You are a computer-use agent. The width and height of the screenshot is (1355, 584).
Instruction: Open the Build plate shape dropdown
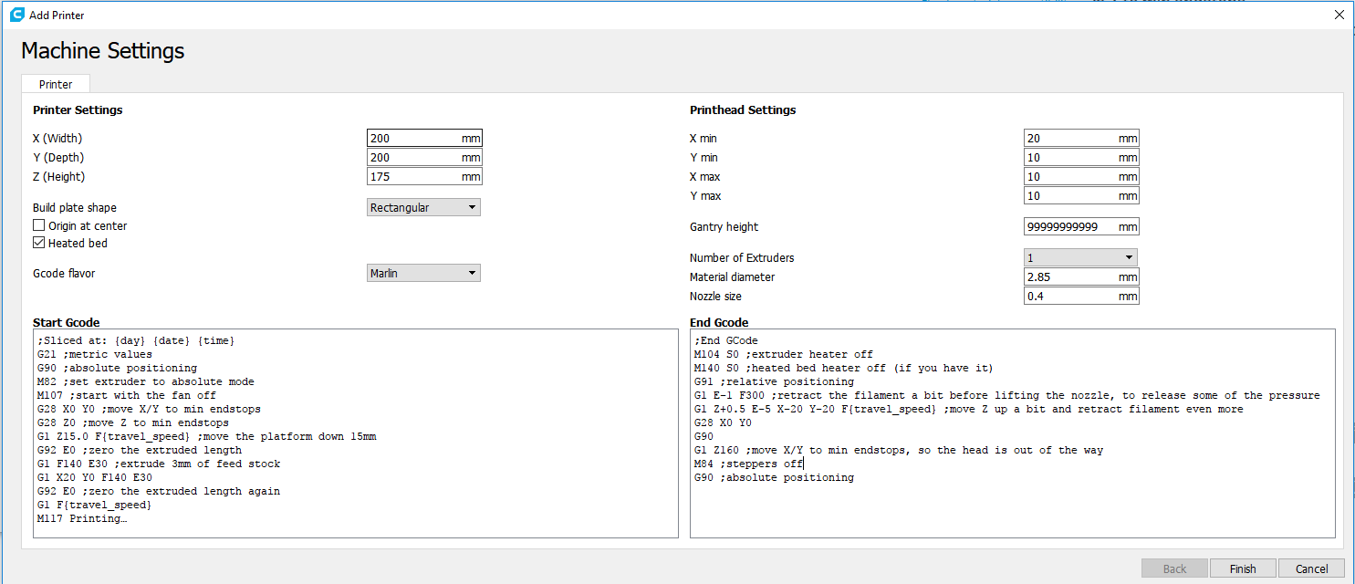(x=423, y=208)
